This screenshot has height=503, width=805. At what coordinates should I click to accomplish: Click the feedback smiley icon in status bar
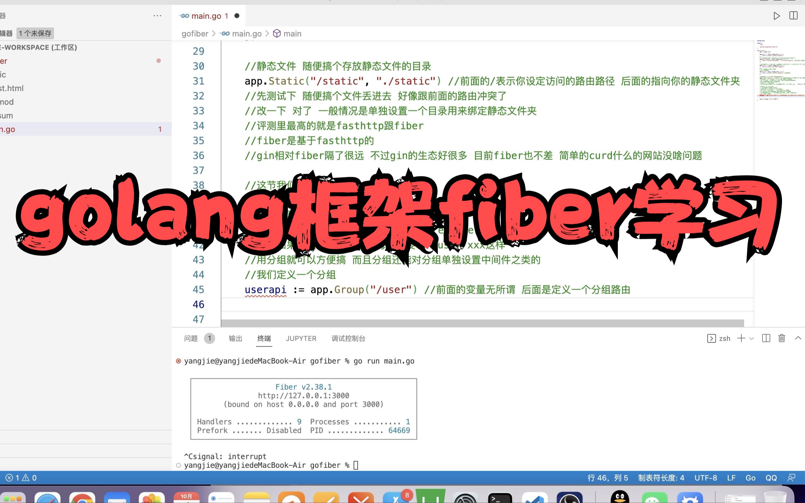click(x=791, y=478)
